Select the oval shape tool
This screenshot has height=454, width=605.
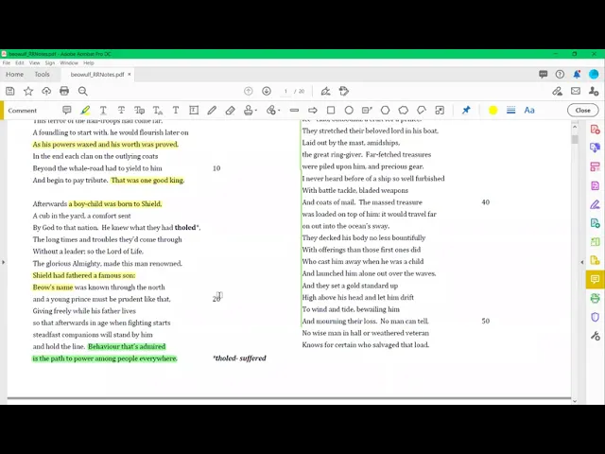(x=349, y=111)
